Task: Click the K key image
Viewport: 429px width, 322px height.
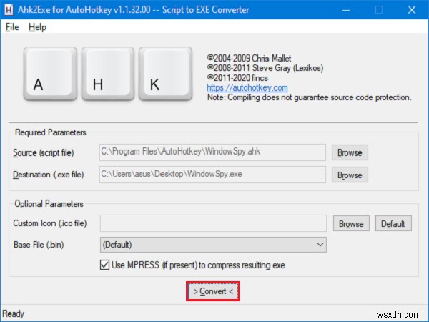Action: [x=166, y=74]
